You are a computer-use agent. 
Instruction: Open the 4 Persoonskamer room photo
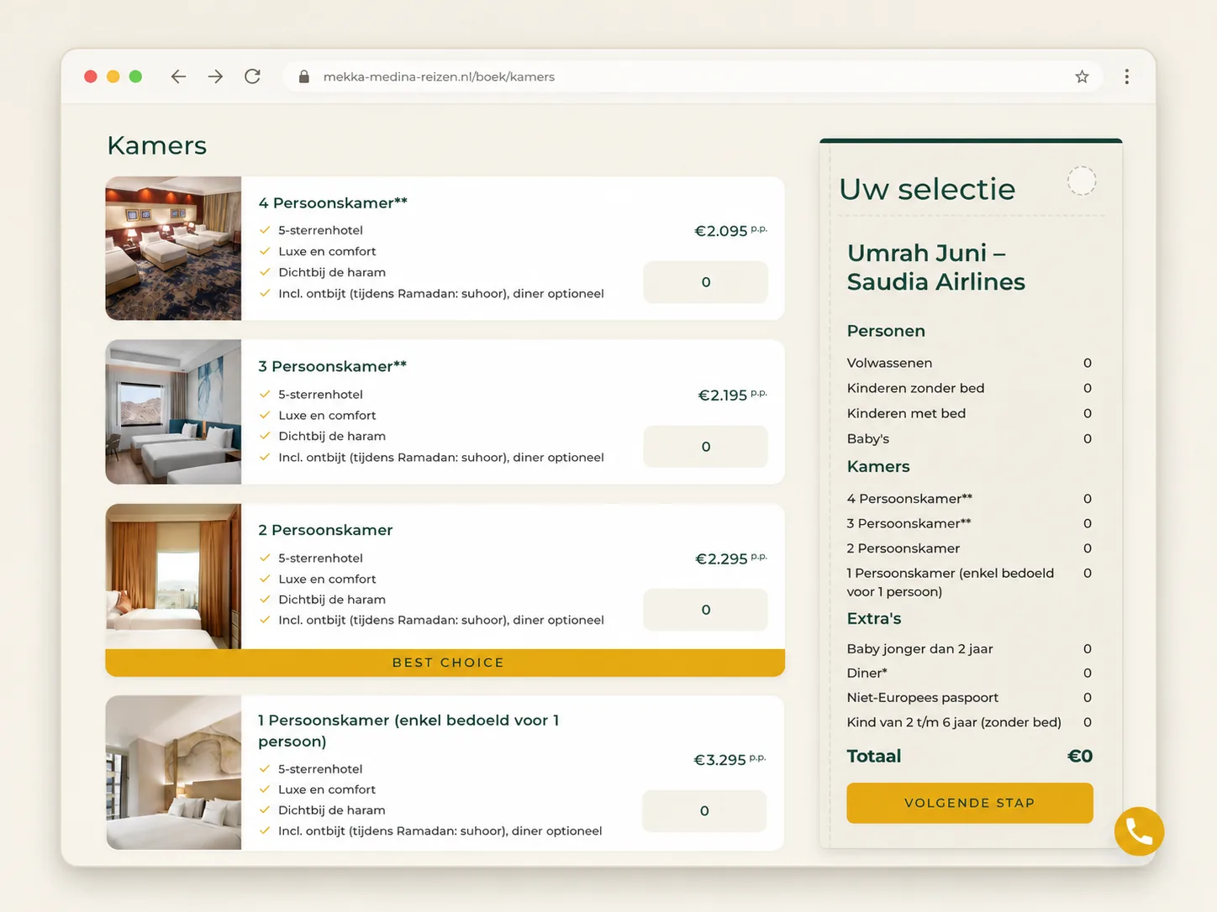tap(173, 249)
